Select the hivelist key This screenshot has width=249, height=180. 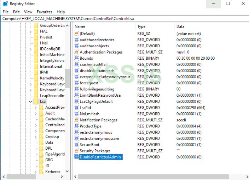pyautogui.click(x=46, y=37)
